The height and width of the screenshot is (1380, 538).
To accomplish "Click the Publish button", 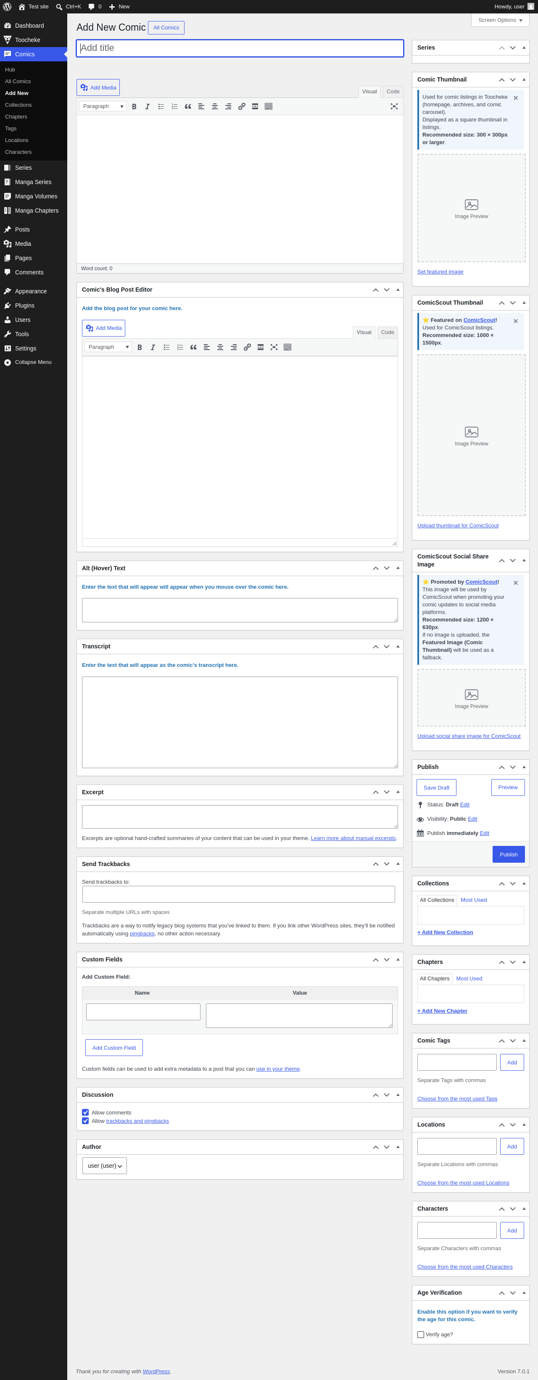I will point(509,854).
